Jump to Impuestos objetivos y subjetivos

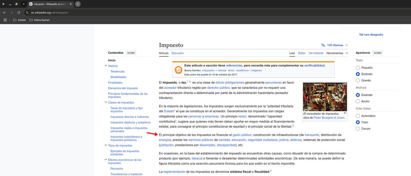130,122
